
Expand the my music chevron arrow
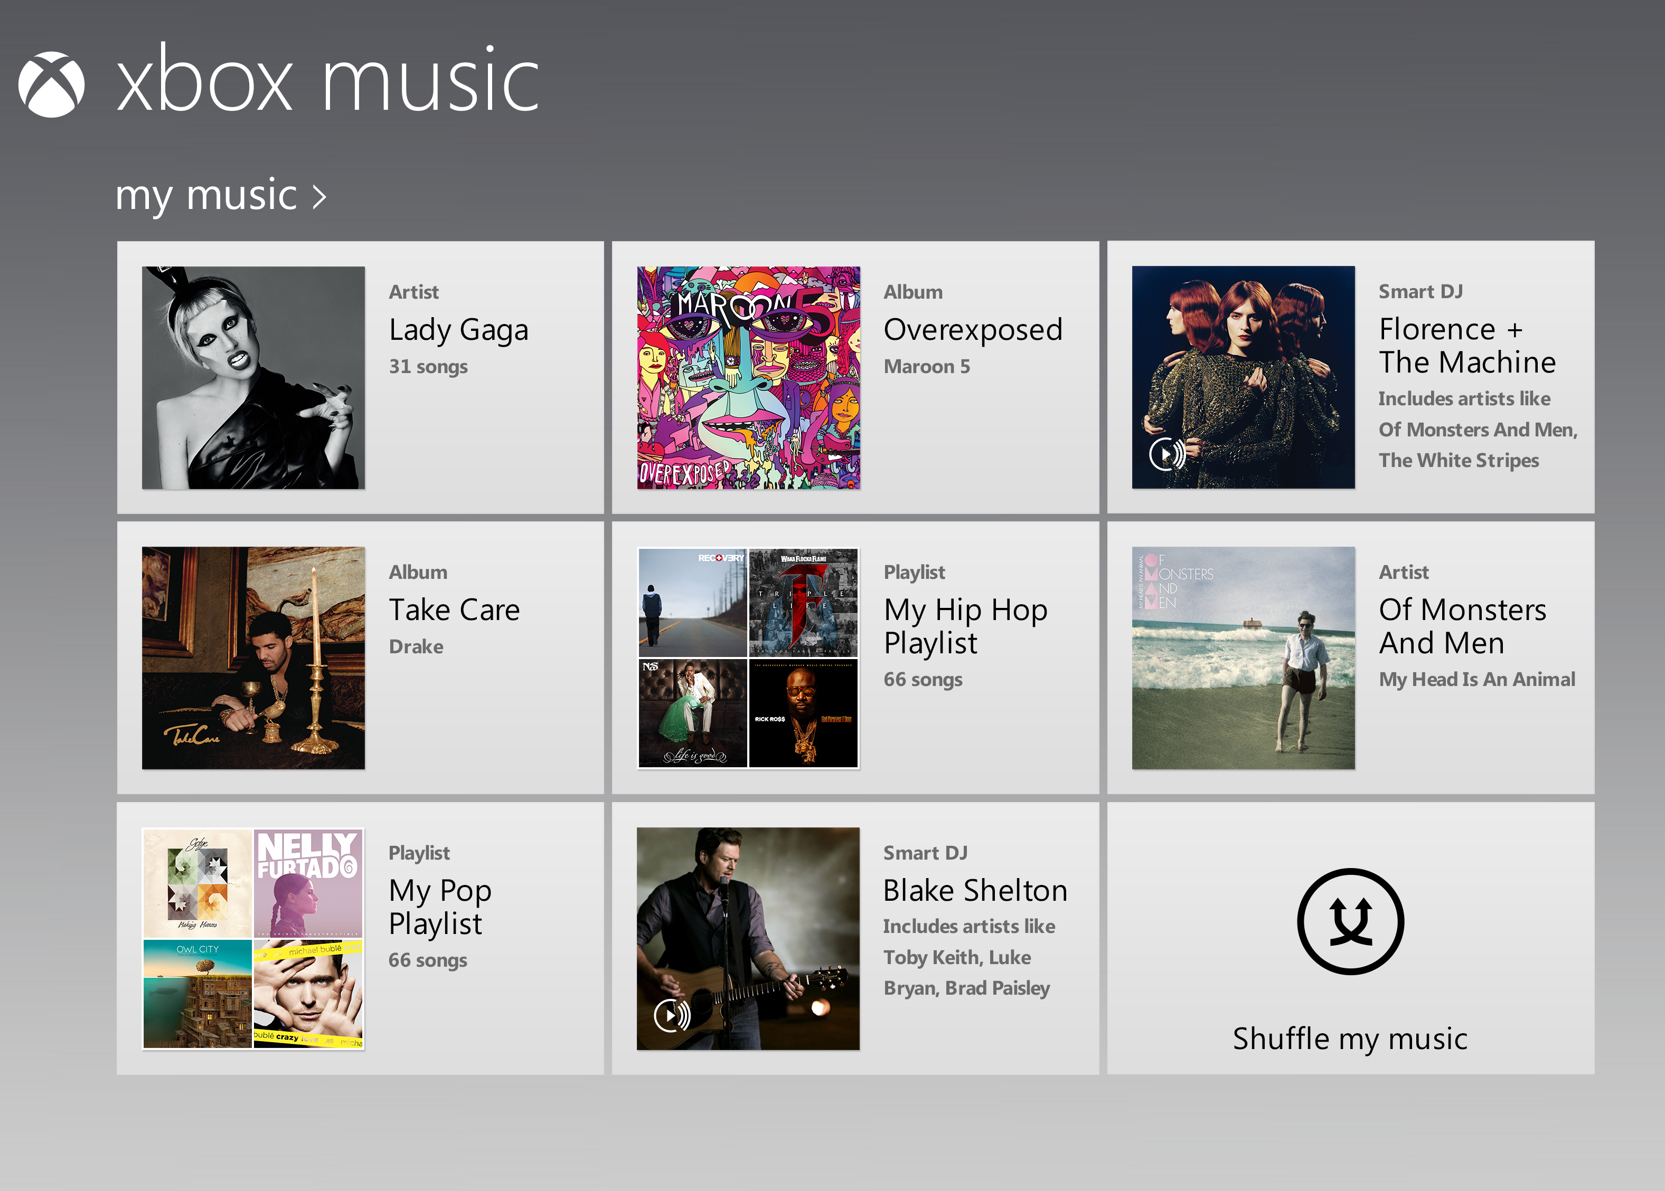[319, 196]
